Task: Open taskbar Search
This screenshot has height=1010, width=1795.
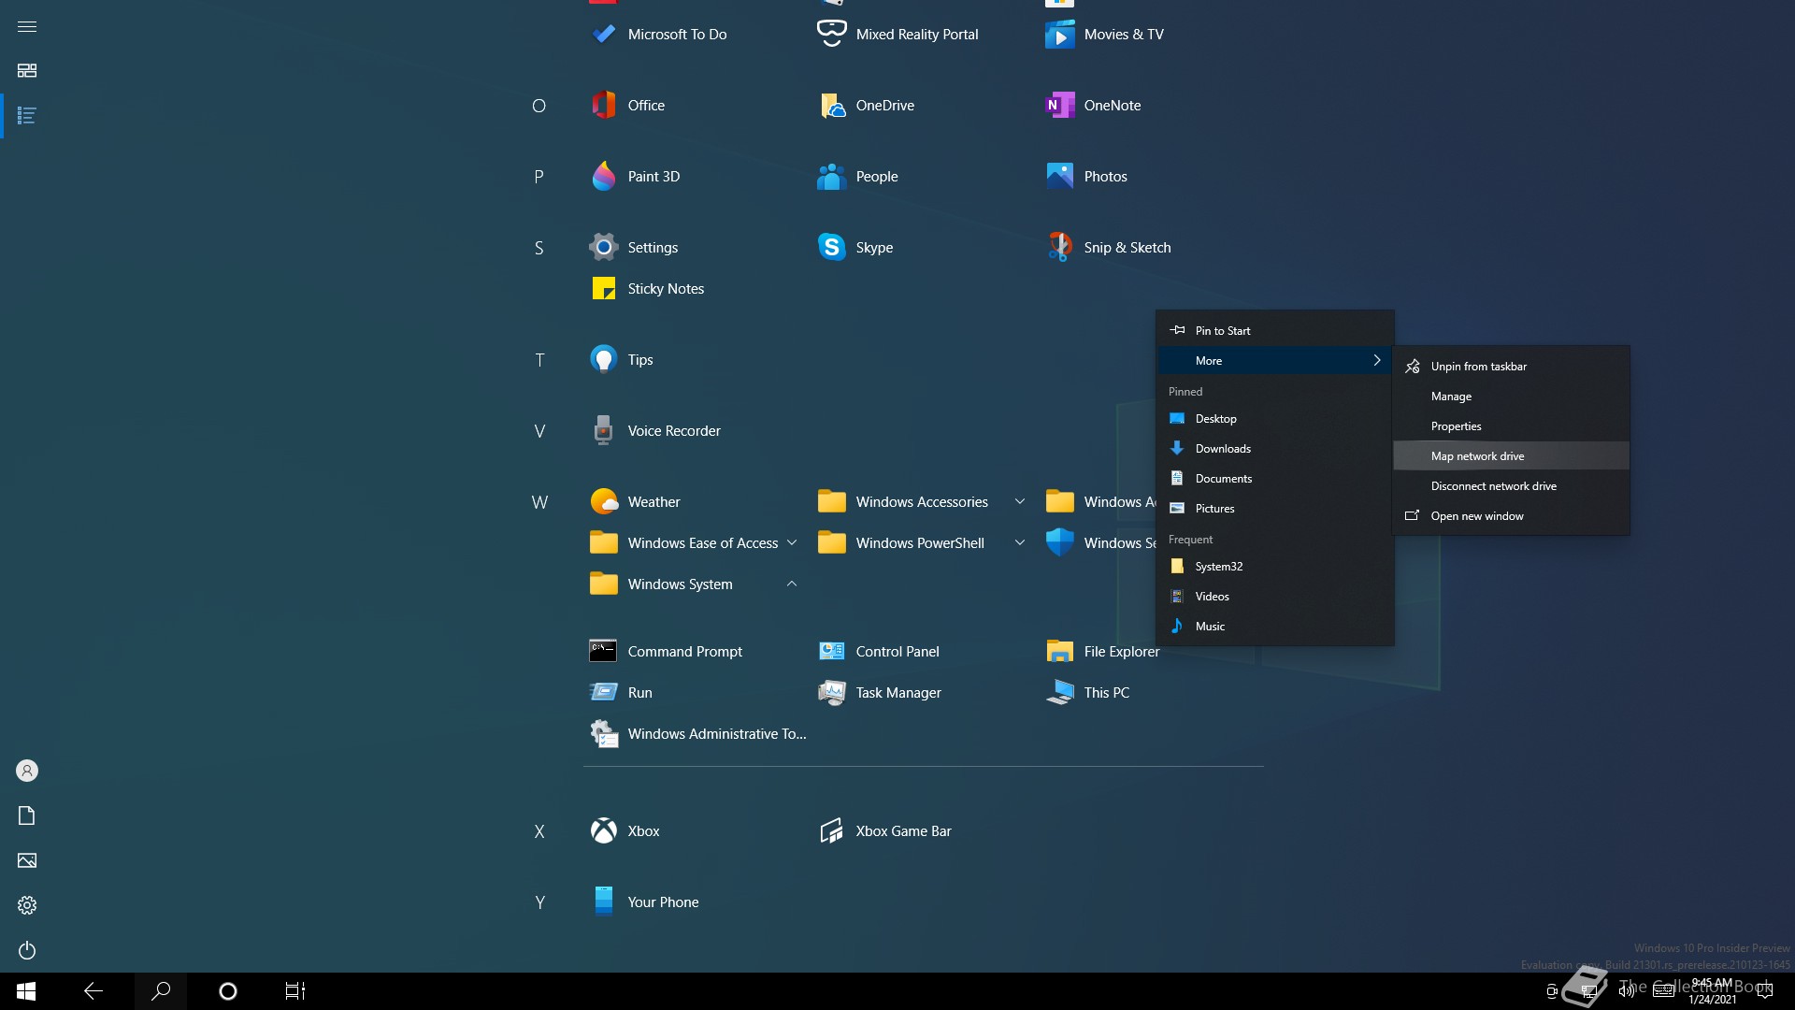Action: (161, 991)
